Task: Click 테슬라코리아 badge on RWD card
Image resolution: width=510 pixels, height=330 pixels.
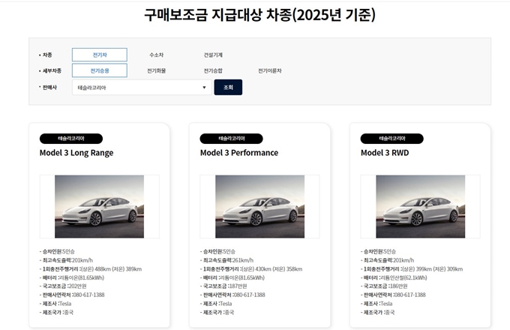Action: pyautogui.click(x=392, y=139)
